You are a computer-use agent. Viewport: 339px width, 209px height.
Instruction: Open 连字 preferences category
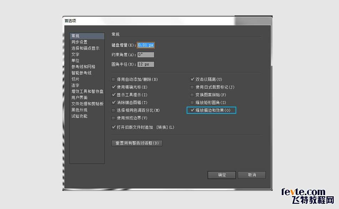click(75, 85)
